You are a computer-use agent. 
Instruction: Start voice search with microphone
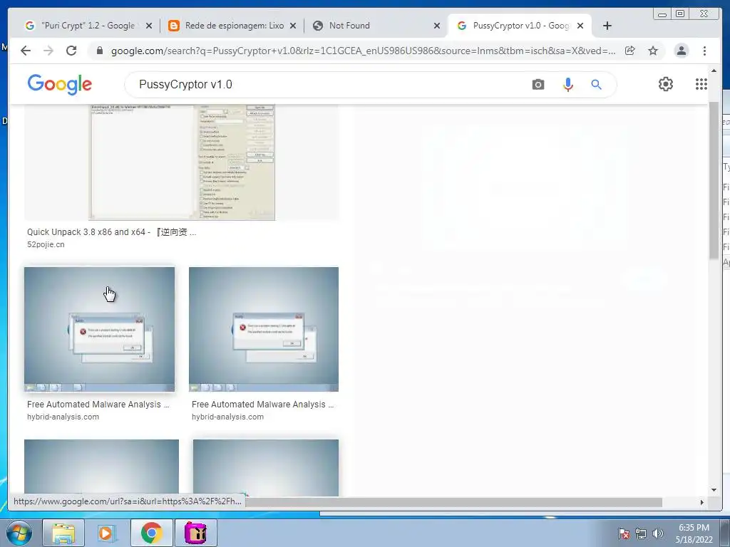click(x=568, y=85)
